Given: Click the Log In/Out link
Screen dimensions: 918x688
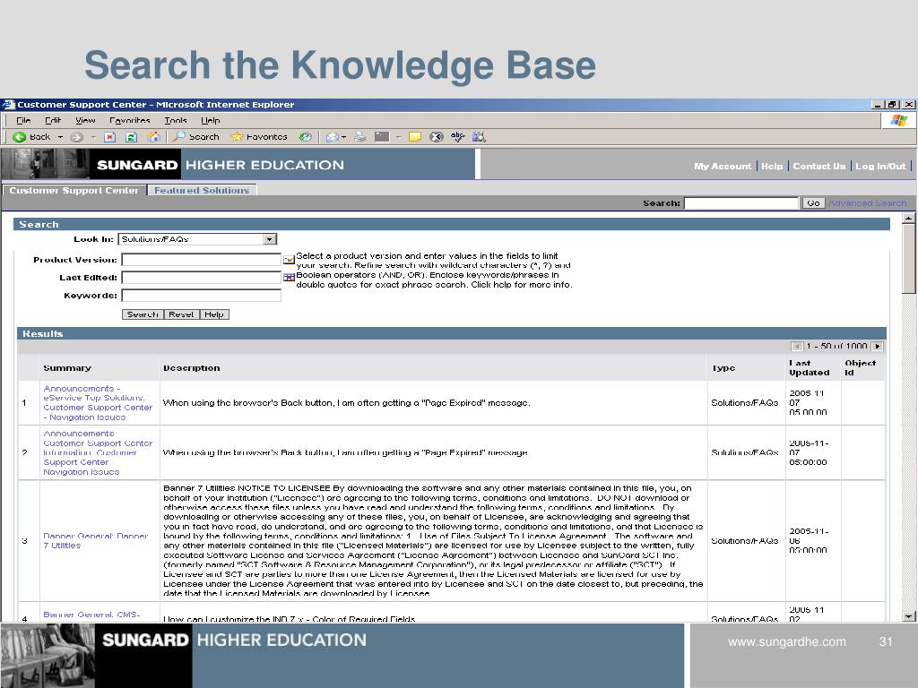Looking at the screenshot, I should pyautogui.click(x=880, y=166).
